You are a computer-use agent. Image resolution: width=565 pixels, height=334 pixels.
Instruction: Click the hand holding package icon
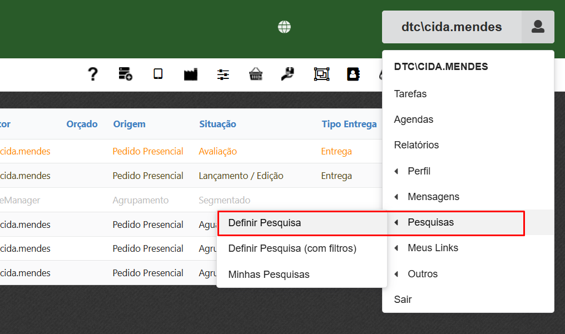pyautogui.click(x=288, y=74)
